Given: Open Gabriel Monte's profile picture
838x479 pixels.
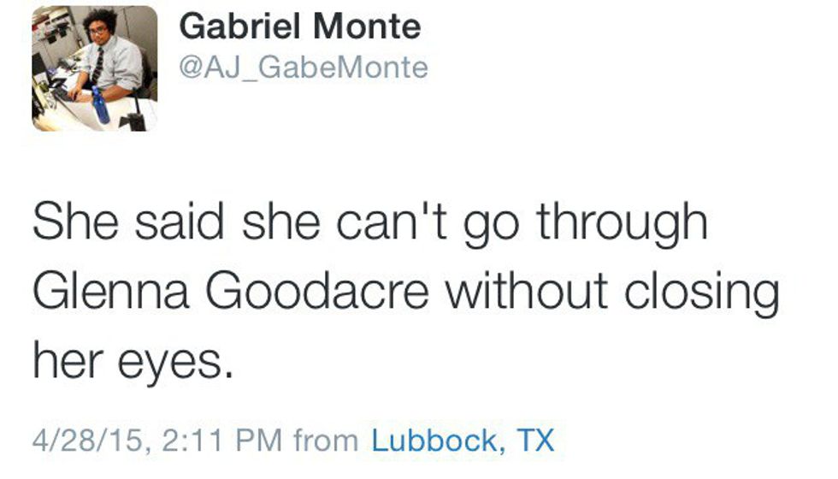Looking at the screenshot, I should [94, 68].
